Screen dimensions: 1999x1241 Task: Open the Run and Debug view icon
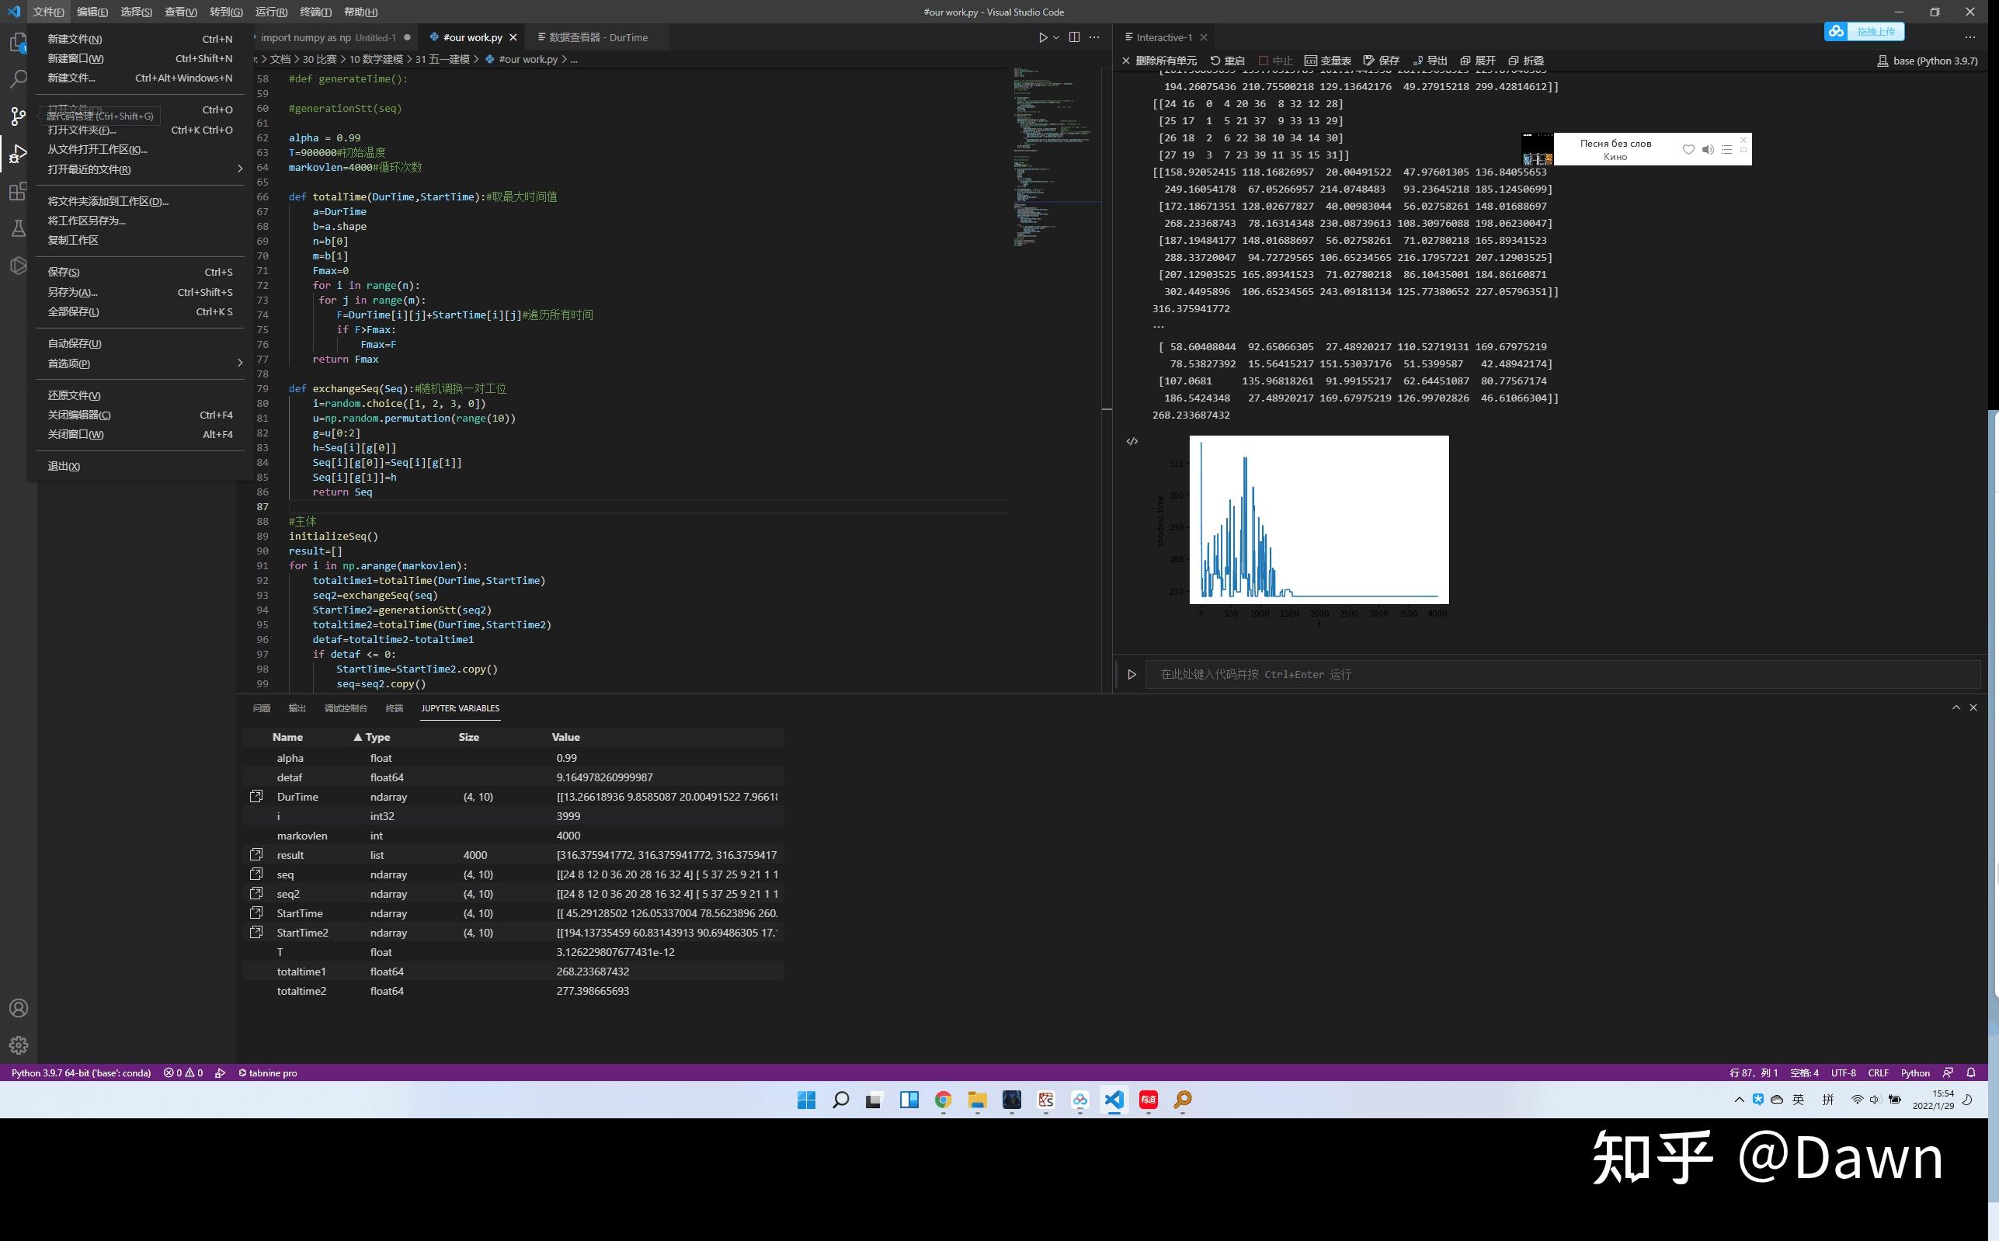(x=18, y=154)
